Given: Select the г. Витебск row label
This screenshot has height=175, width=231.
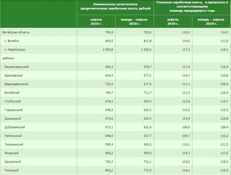Looking at the screenshot, I should coord(12,41).
